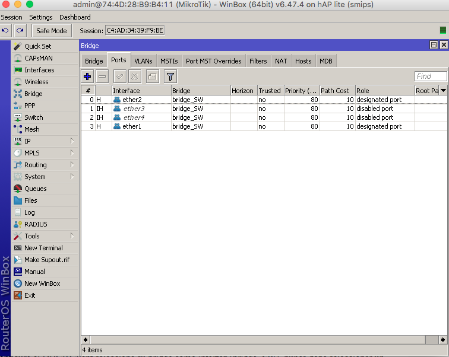Click the Redo arrow icon
Screen dimensions: 449x357
pyautogui.click(x=20, y=31)
